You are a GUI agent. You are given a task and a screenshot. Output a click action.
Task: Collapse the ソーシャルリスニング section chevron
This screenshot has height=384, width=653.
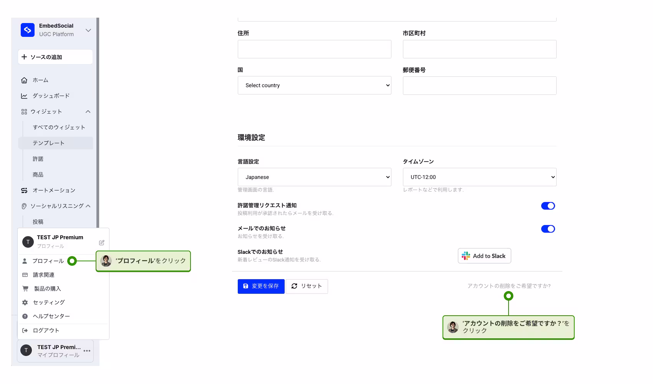[x=88, y=206]
